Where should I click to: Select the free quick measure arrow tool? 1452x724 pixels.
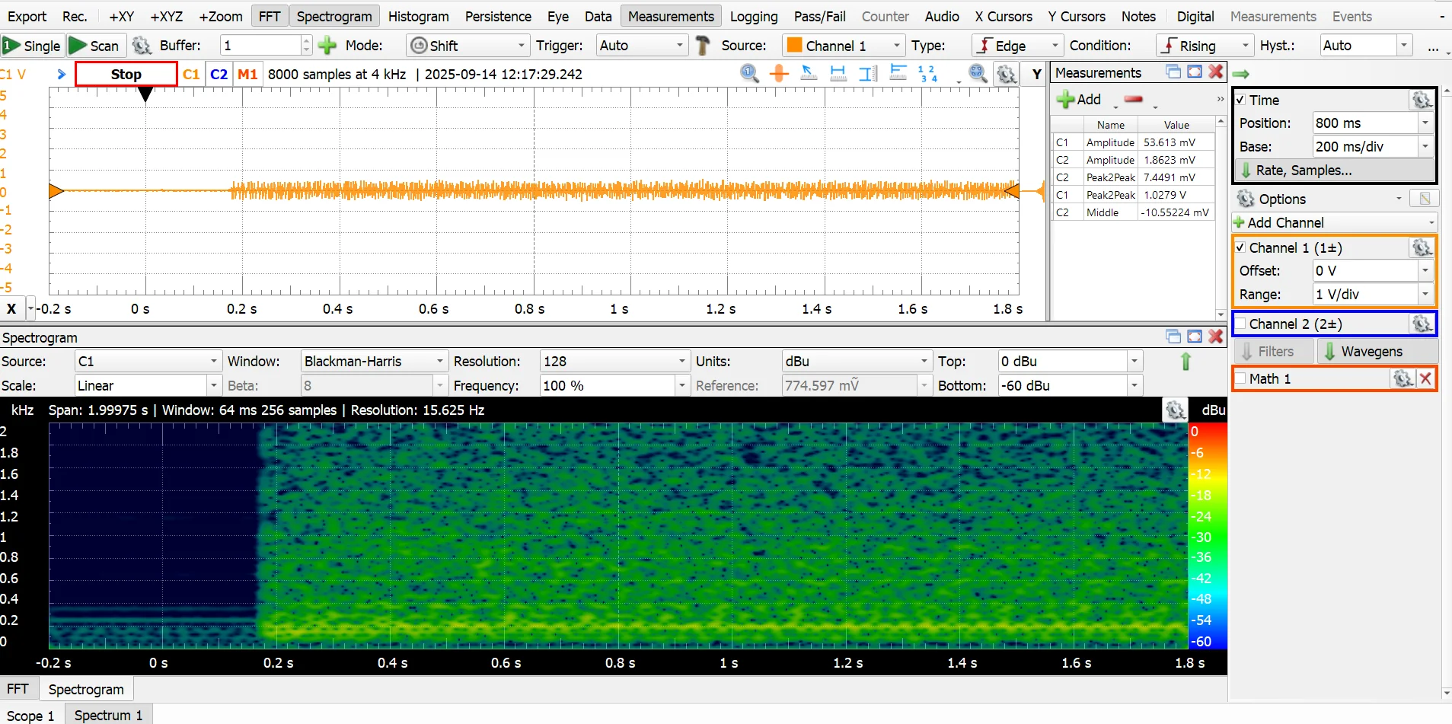point(809,73)
